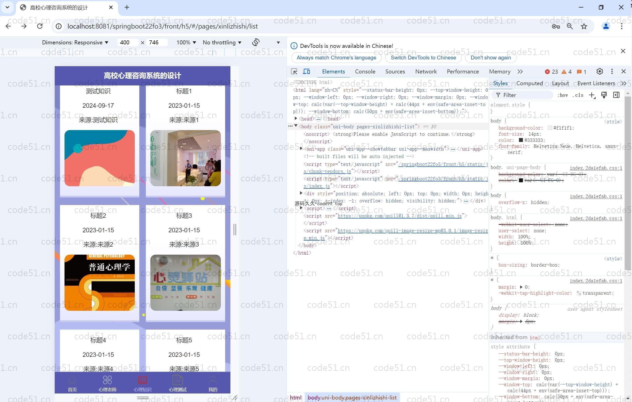Open Chrome's three-dot menu
Viewport: 632px width, 402px height.
[x=621, y=26]
